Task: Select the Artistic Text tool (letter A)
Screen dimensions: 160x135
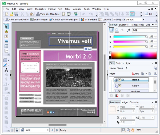Action: coord(6,70)
